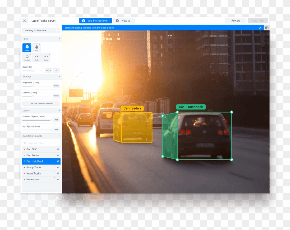Screen dimensions: 290x230
Task: Activate the Pan hand tool
Action: [x=36, y=48]
